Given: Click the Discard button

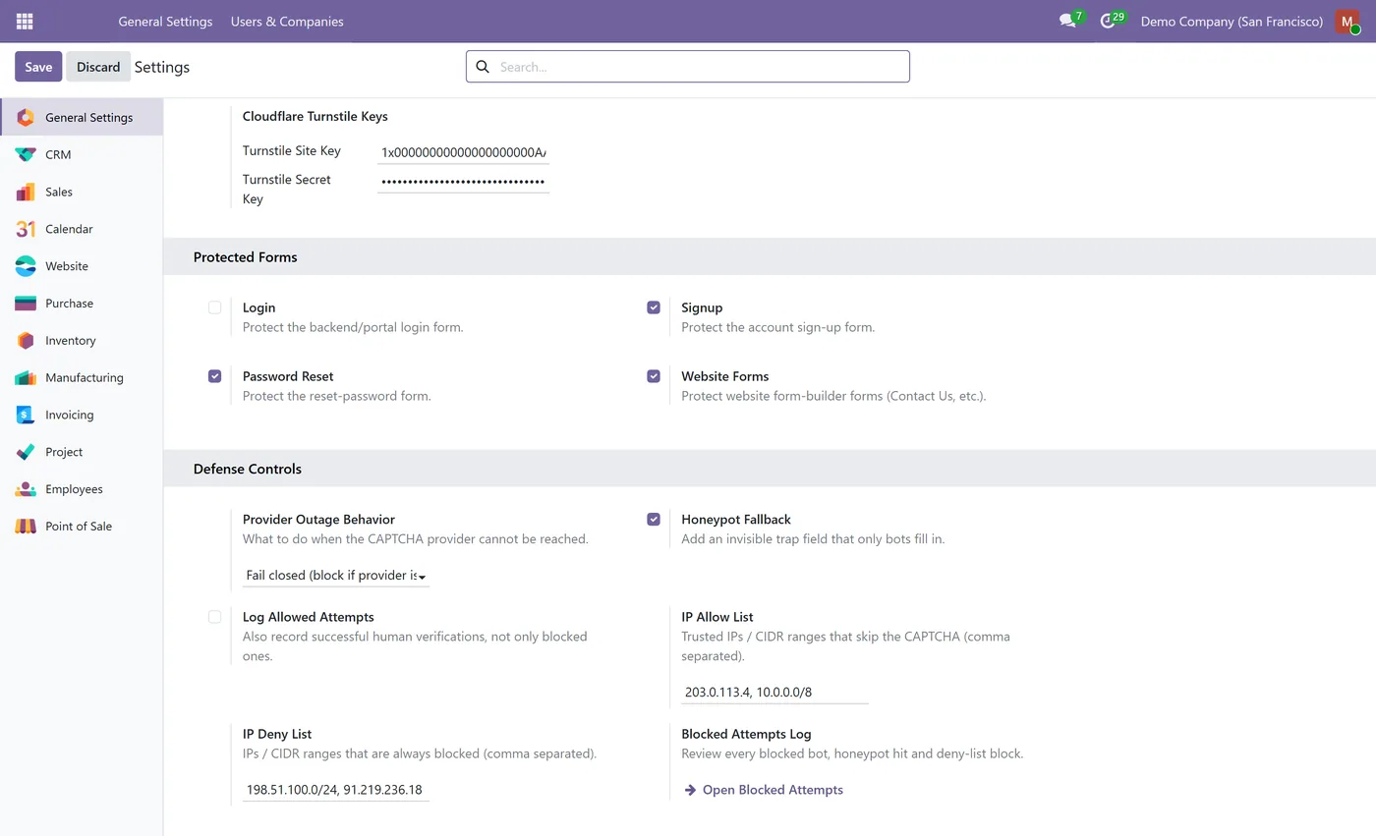Looking at the screenshot, I should tap(98, 67).
